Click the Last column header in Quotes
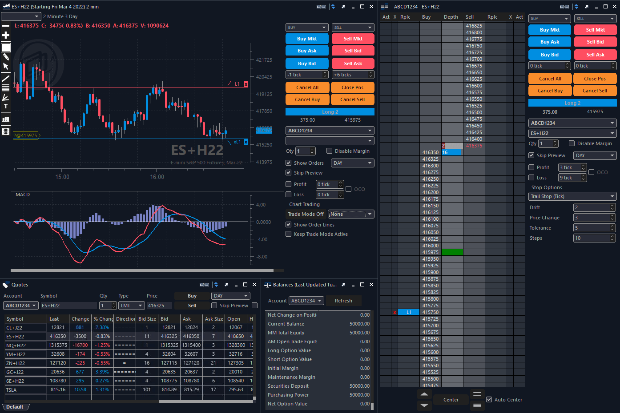This screenshot has width=620, height=413. click(x=58, y=319)
